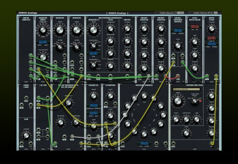Click the top Attenuator Level knob
Viewport: 238px width, 164px height.
point(110,96)
